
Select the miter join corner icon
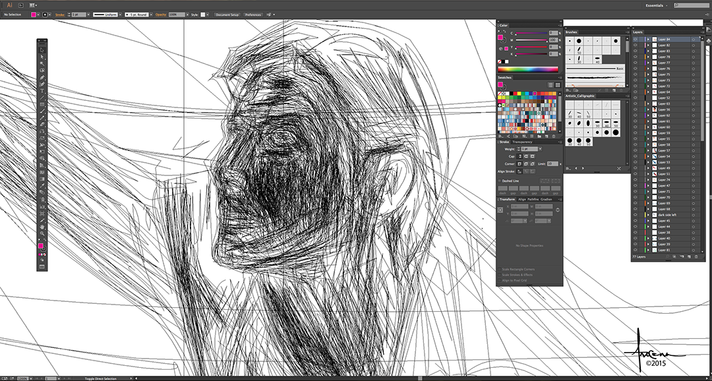tap(519, 163)
